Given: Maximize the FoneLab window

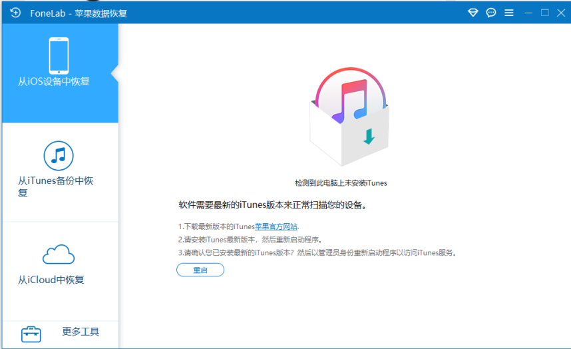Looking at the screenshot, I should [545, 13].
